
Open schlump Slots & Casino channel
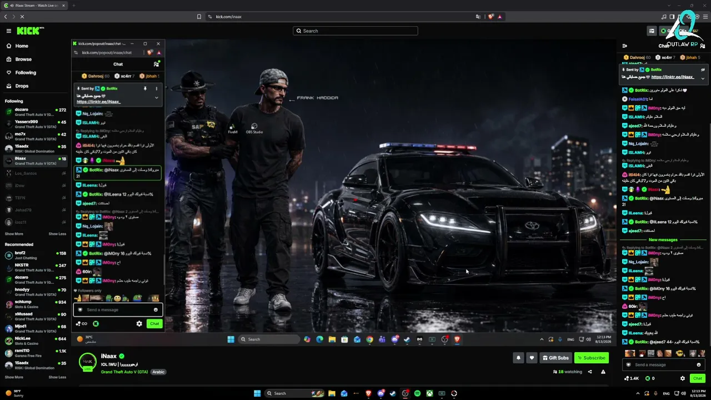coord(35,304)
